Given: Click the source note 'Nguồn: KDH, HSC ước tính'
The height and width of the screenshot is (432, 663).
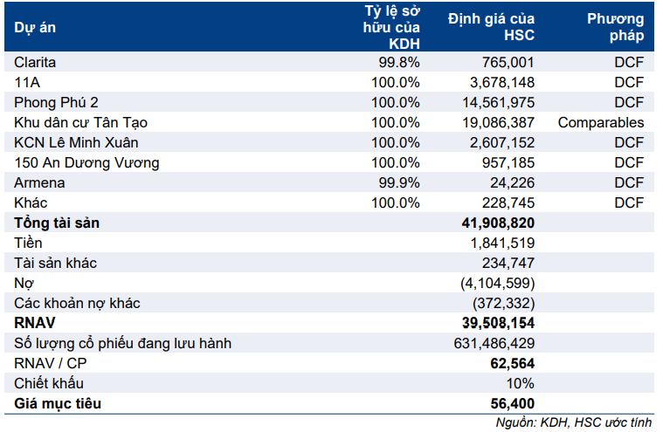Looking at the screenshot, I should [573, 422].
